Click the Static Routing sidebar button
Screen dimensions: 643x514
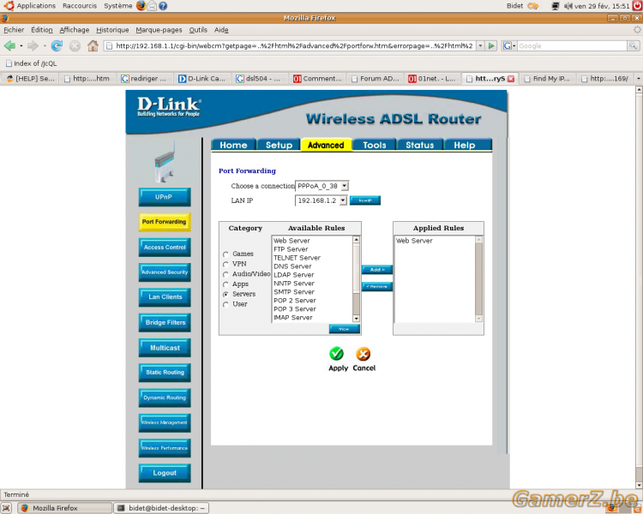pos(165,373)
